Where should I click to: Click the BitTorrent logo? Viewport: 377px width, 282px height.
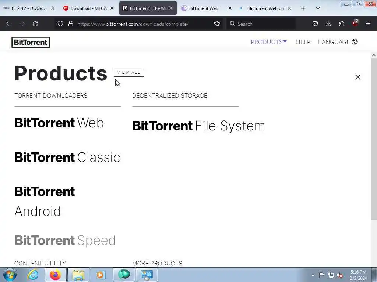pos(31,42)
